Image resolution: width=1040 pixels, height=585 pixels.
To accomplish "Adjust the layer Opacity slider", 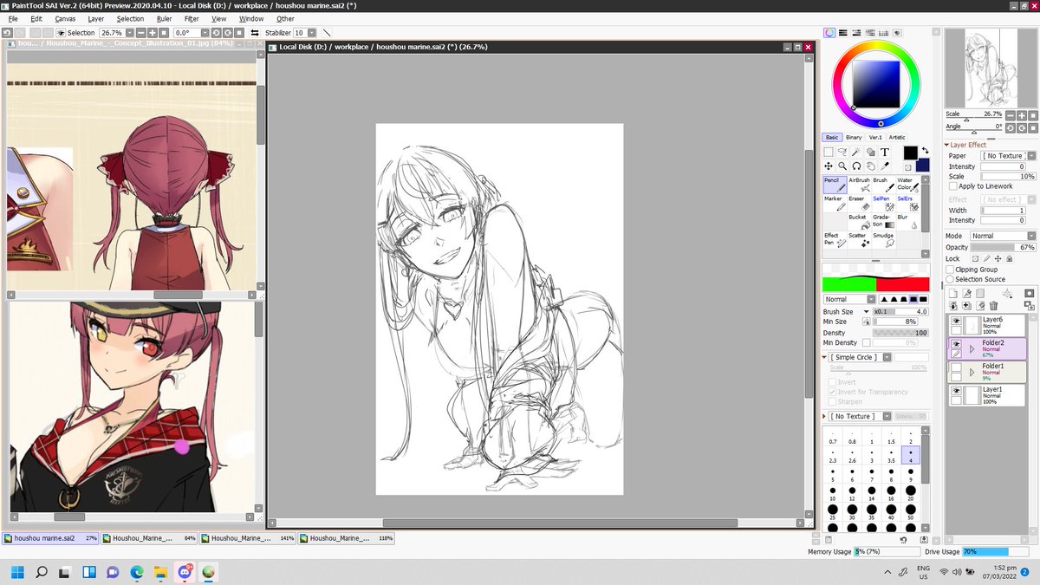I will (1004, 247).
